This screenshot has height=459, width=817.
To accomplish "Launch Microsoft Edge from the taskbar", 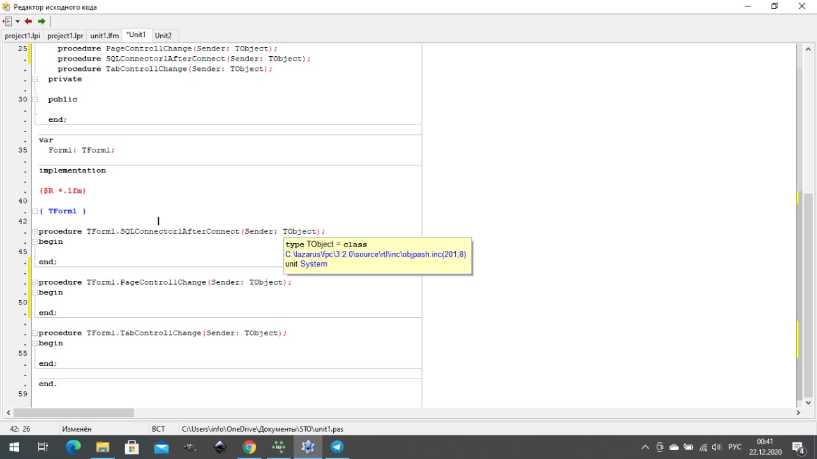I will 73,447.
